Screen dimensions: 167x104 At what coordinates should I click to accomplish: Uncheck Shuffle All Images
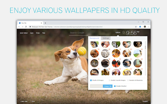coord(91,80)
